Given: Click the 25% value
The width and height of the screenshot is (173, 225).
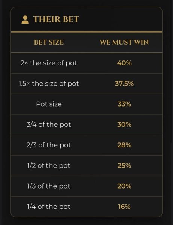Looking at the screenshot, I should click(x=124, y=166).
